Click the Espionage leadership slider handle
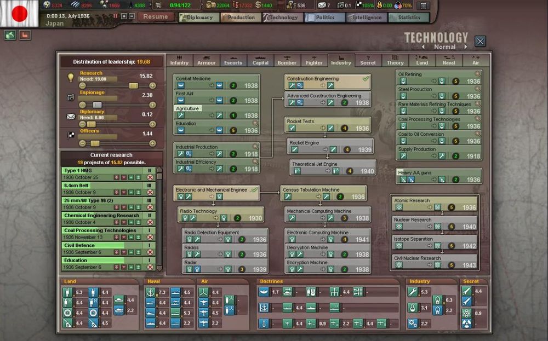The height and width of the screenshot is (341, 548). (97, 105)
